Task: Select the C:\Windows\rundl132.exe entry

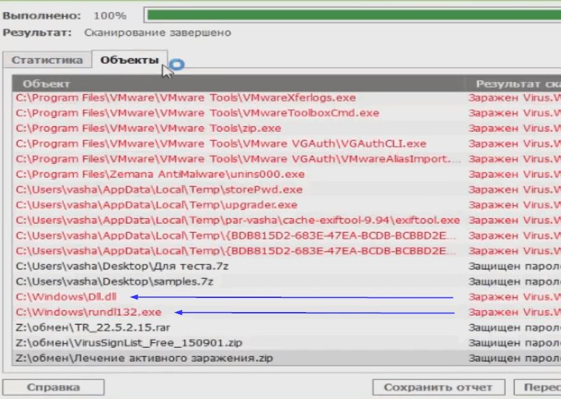Action: click(88, 312)
